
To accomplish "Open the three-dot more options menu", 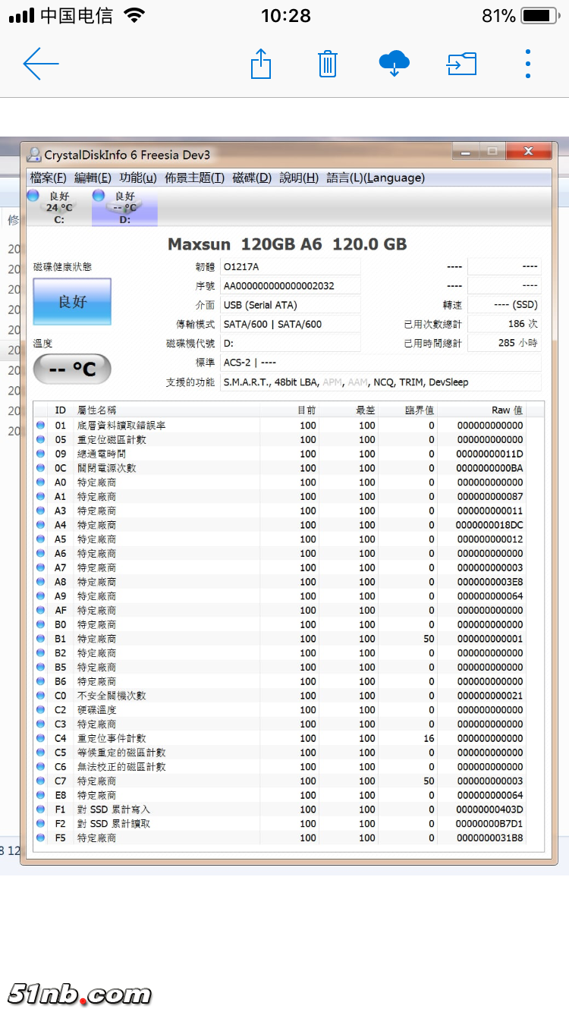I will click(x=528, y=64).
